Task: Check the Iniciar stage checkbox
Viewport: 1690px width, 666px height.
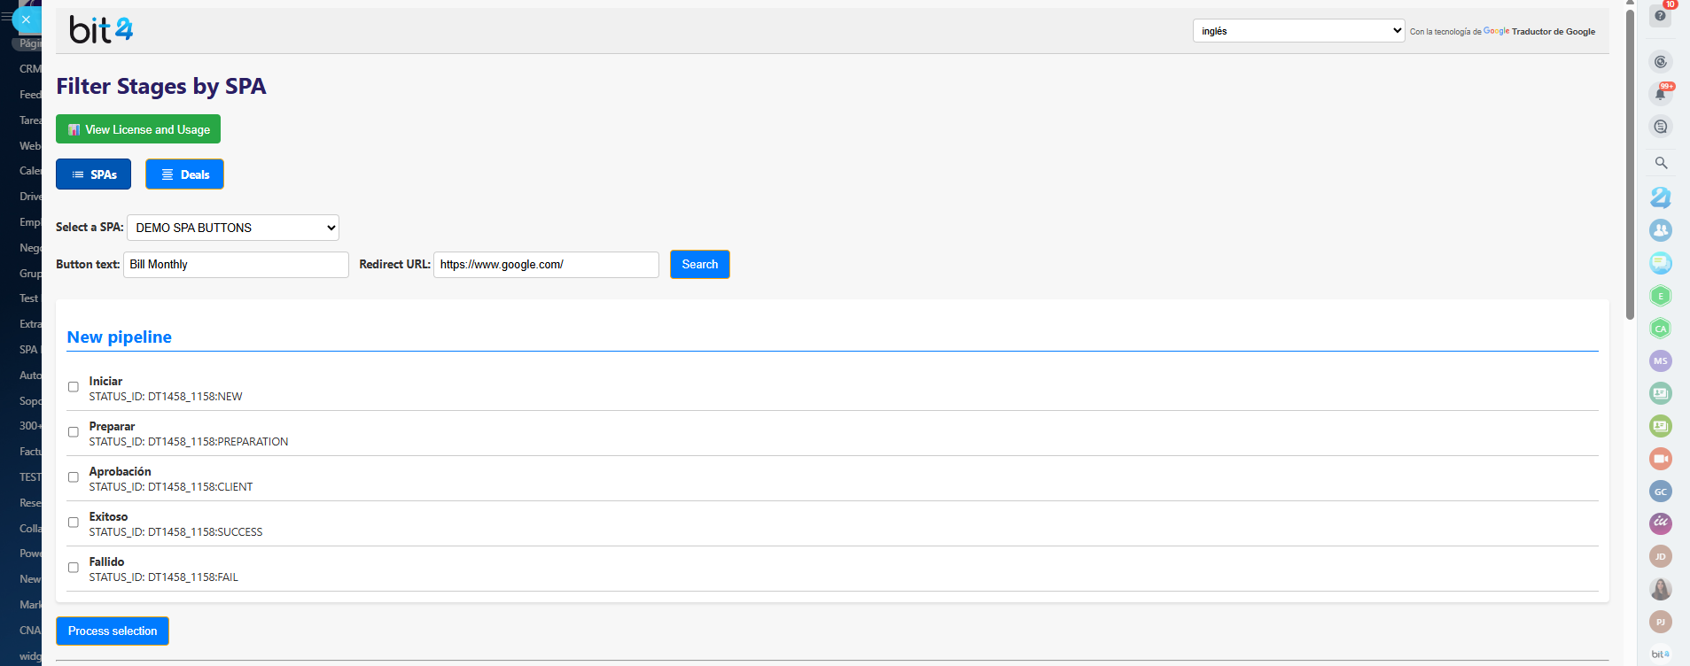Action: pyautogui.click(x=74, y=387)
